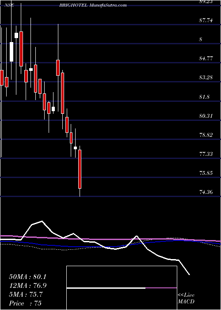Viewport: 221px width, 310px height.
Task: Select the tallest white candle near the top
Action: point(11,52)
